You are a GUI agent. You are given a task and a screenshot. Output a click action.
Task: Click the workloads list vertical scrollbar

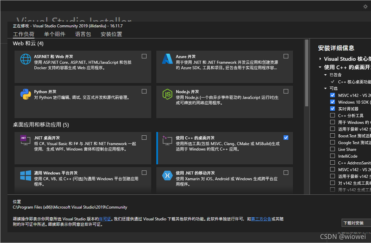307,73
